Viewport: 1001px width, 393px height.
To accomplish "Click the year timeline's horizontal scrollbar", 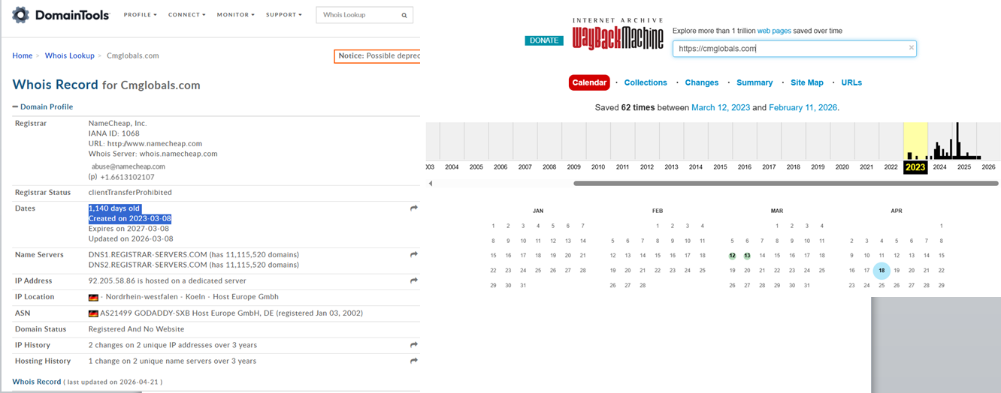I will click(x=785, y=183).
